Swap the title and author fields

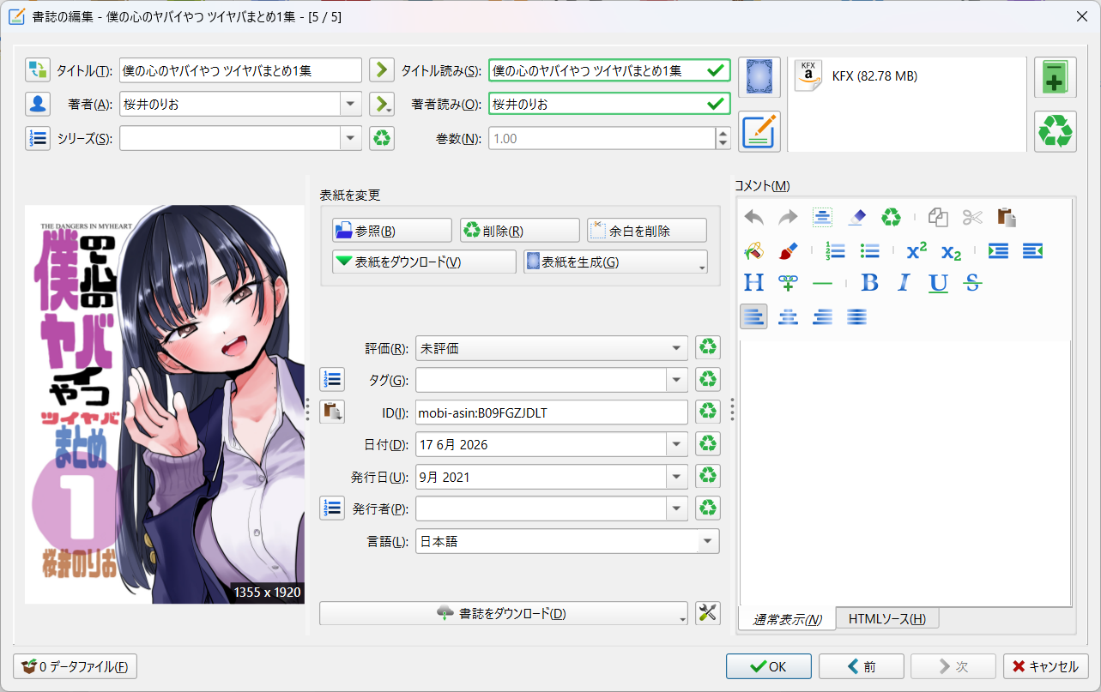click(x=38, y=70)
